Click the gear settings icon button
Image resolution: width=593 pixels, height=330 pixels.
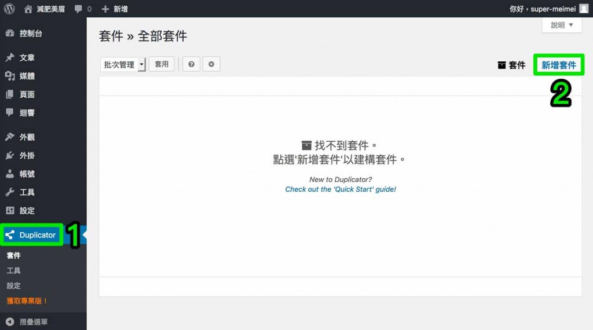pos(211,64)
